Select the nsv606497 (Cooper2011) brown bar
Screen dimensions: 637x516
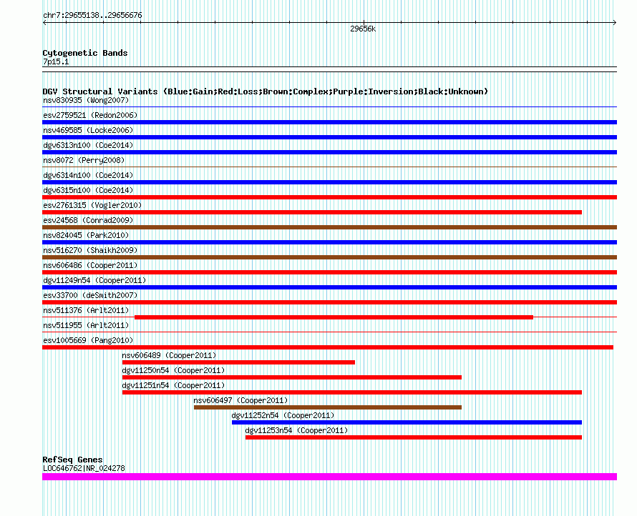[328, 407]
